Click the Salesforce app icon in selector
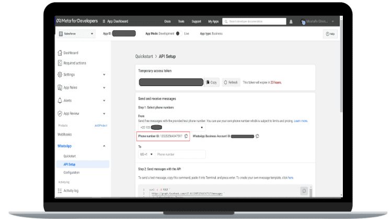The image size is (392, 219). [61, 34]
